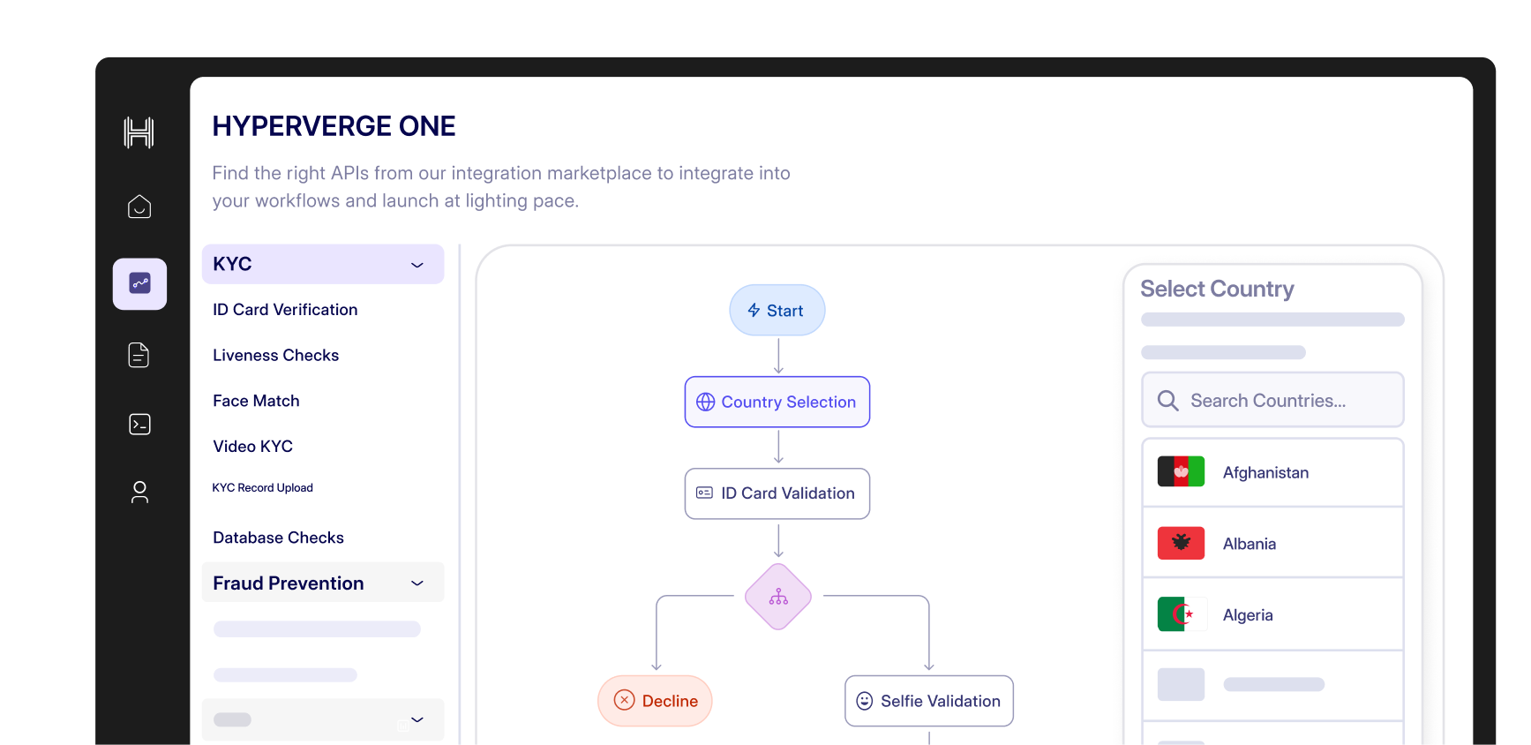Open the user profile icon in the sidebar
This screenshot has height=745, width=1531.
tap(139, 492)
